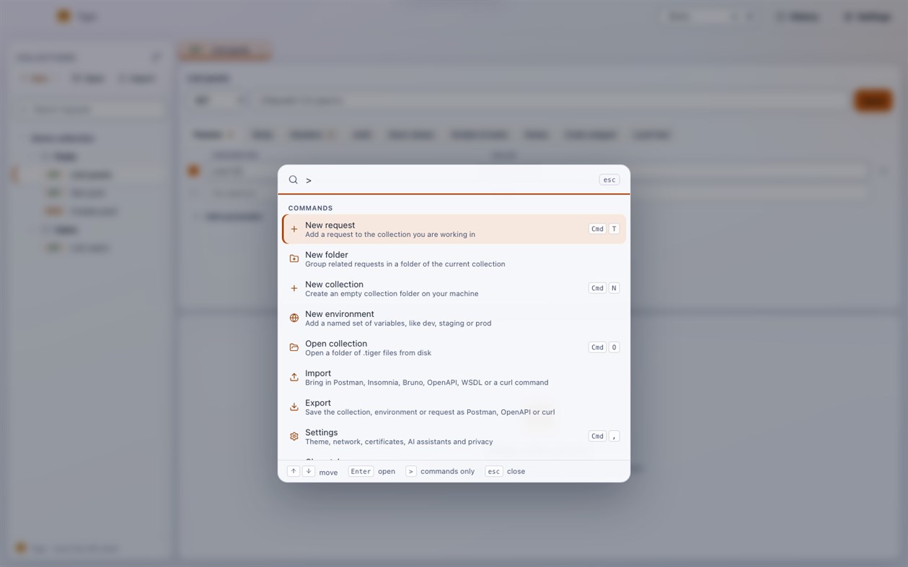Click 'Theme, network, certificates' description text
This screenshot has width=908, height=567.
tap(399, 442)
